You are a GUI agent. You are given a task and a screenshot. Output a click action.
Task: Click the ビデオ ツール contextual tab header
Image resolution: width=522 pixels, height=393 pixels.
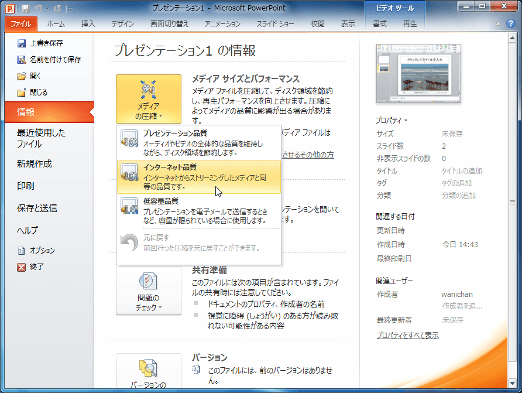395,8
